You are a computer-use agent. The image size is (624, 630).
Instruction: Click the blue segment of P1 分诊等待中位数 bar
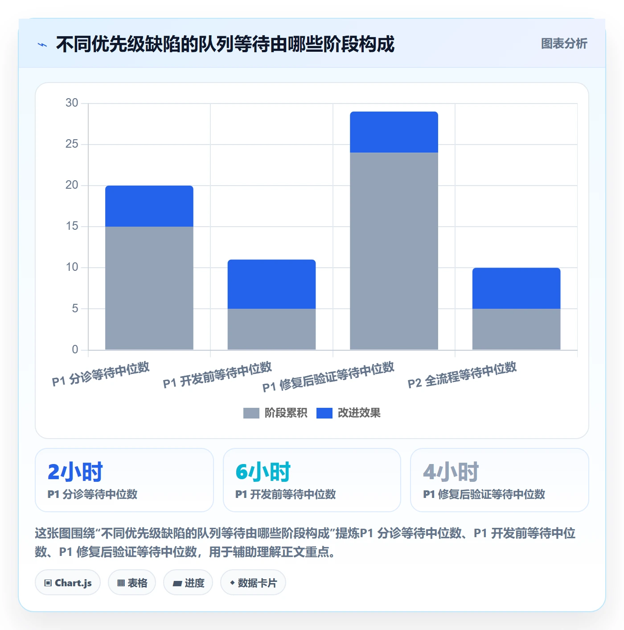tap(149, 206)
